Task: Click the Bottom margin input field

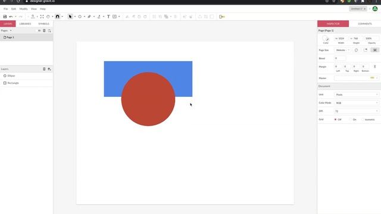Action: pos(365,67)
